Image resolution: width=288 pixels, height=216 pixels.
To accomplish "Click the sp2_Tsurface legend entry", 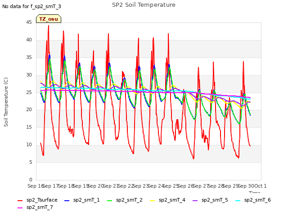I will [37, 200].
